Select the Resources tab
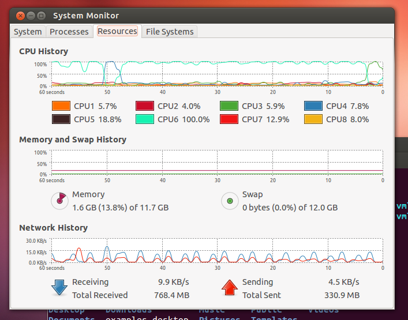This screenshot has width=408, height=320. click(x=117, y=31)
